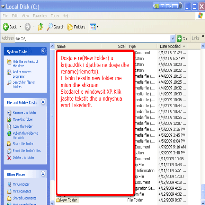The width and height of the screenshot is (205, 205).
Task: Click E-mail this folder's files
Action: click(27, 151)
